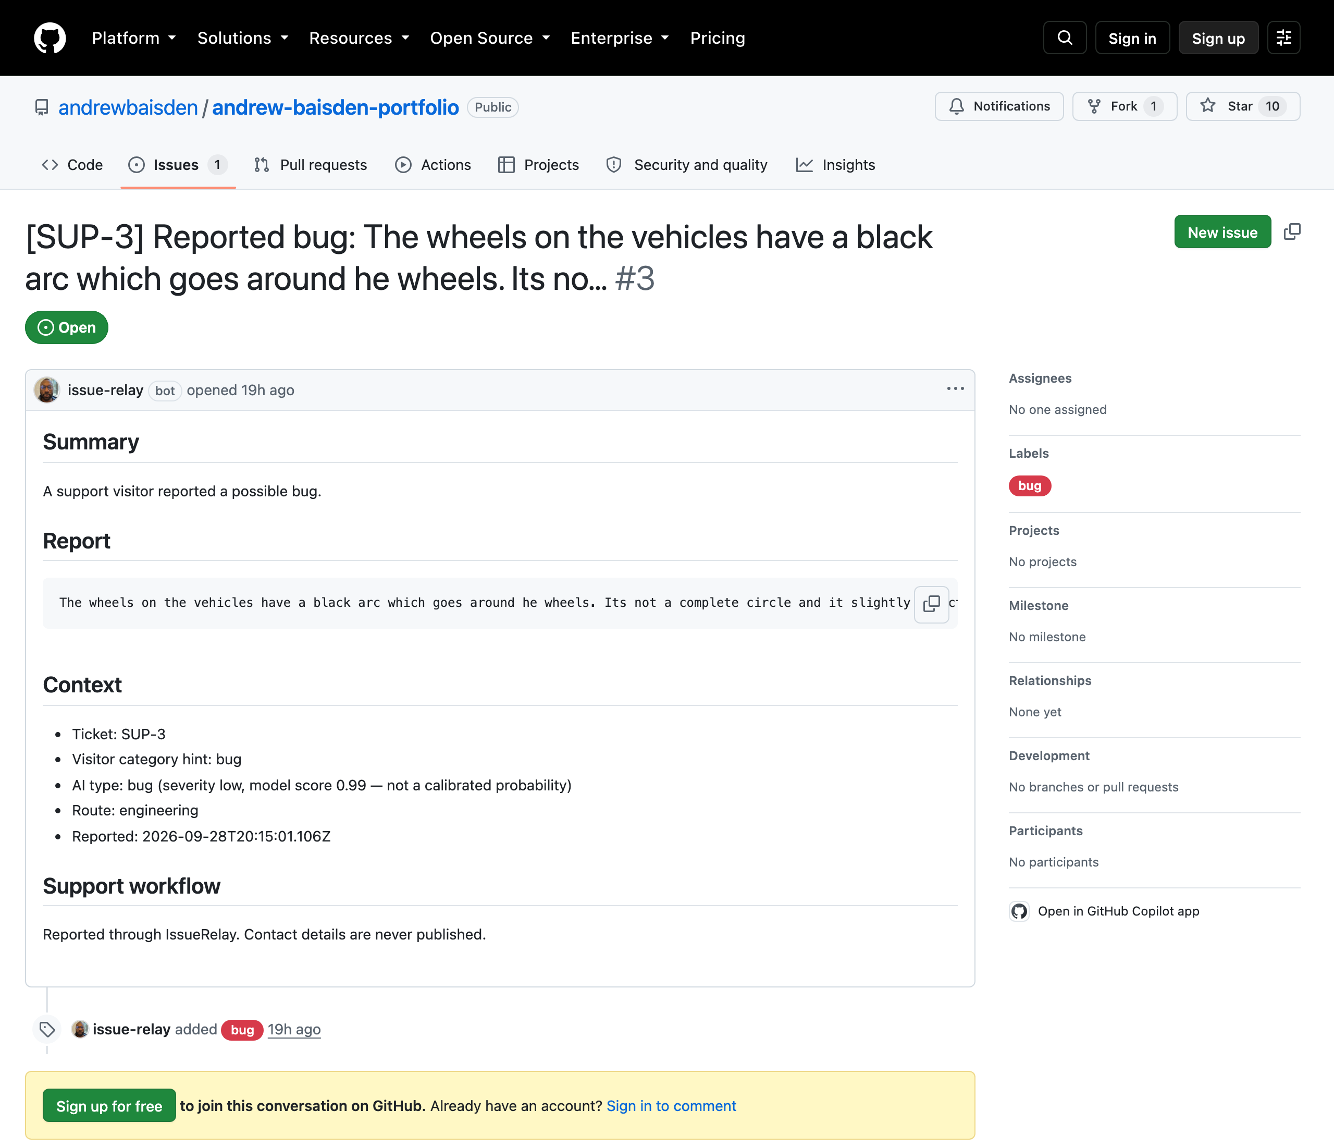Follow the Sign in to comment link
The width and height of the screenshot is (1334, 1147).
click(671, 1106)
